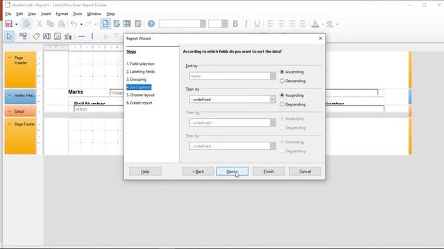Open the first Then by undefined dropdown
The image size is (444, 249).
233,100
